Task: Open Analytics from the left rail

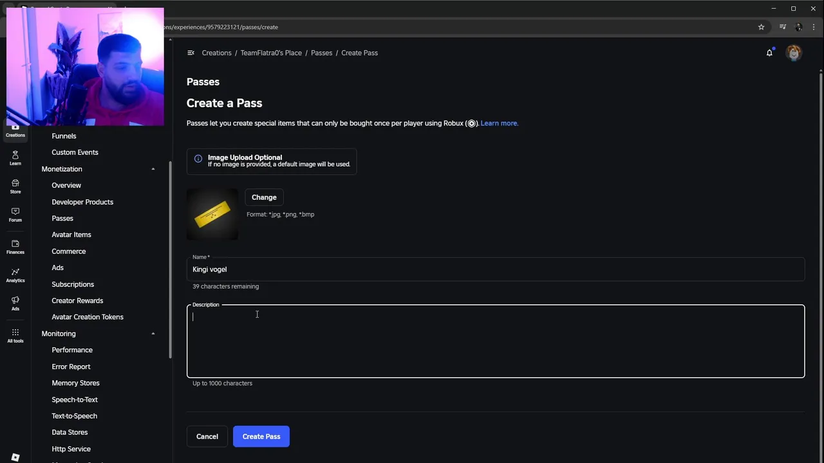Action: [15, 275]
